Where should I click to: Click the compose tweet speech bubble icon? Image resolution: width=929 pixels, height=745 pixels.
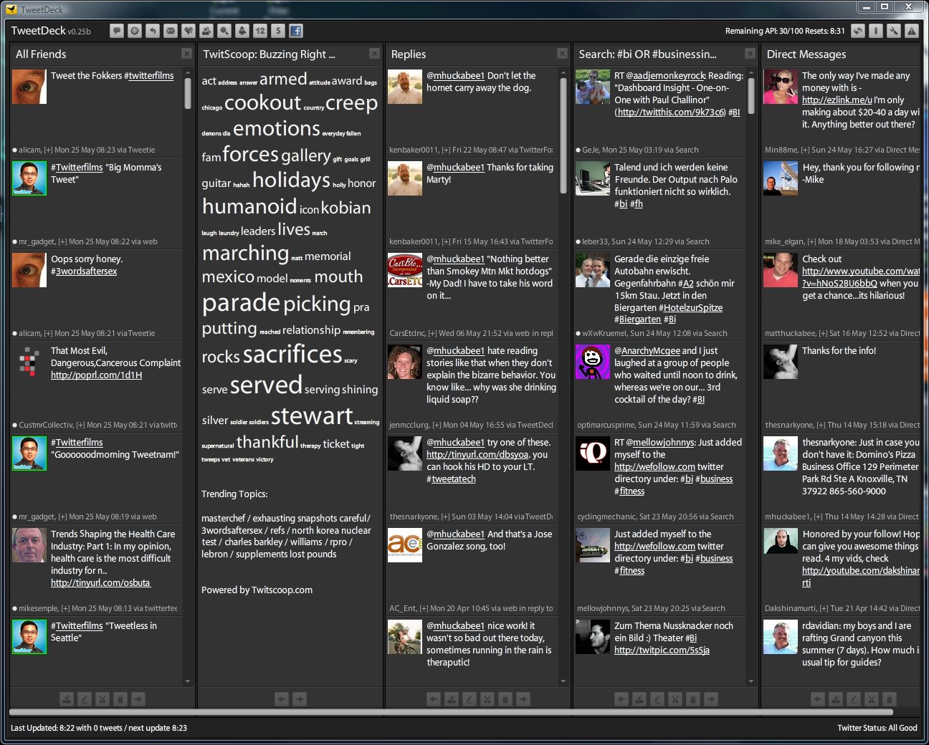(116, 31)
